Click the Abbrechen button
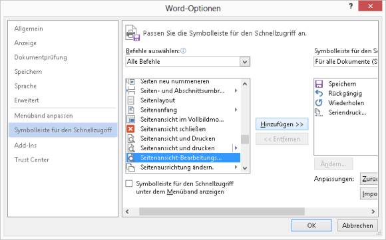This screenshot has height=240, width=386. pos(357,225)
